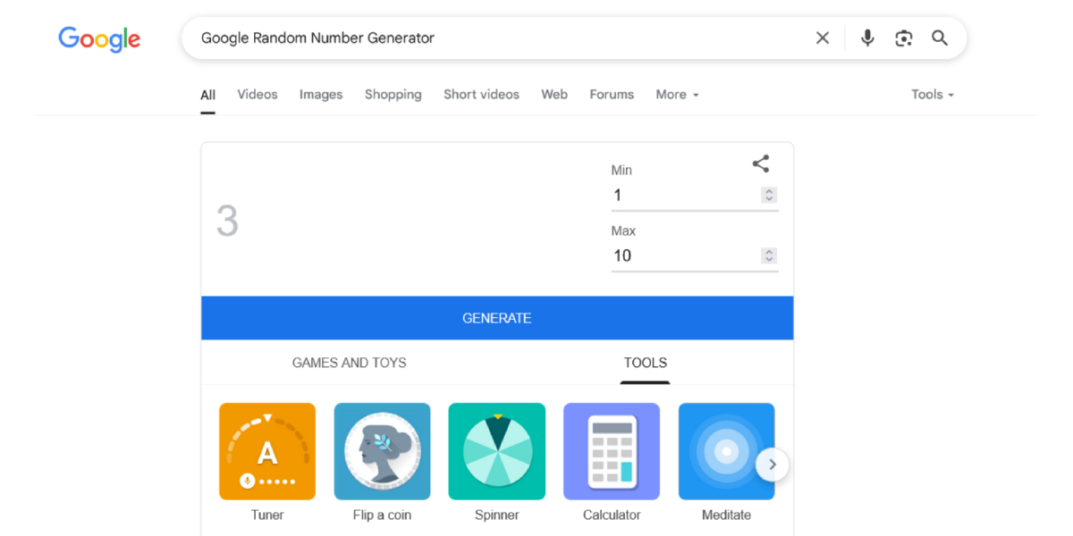Switch to the Games and Toys tab
The height and width of the screenshot is (536, 1073).
349,363
